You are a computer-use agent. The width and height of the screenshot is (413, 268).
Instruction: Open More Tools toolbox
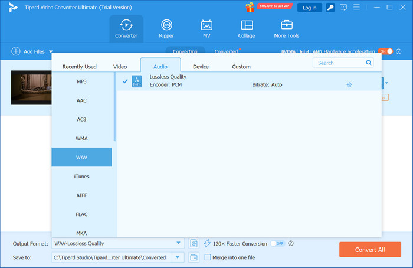[287, 29]
